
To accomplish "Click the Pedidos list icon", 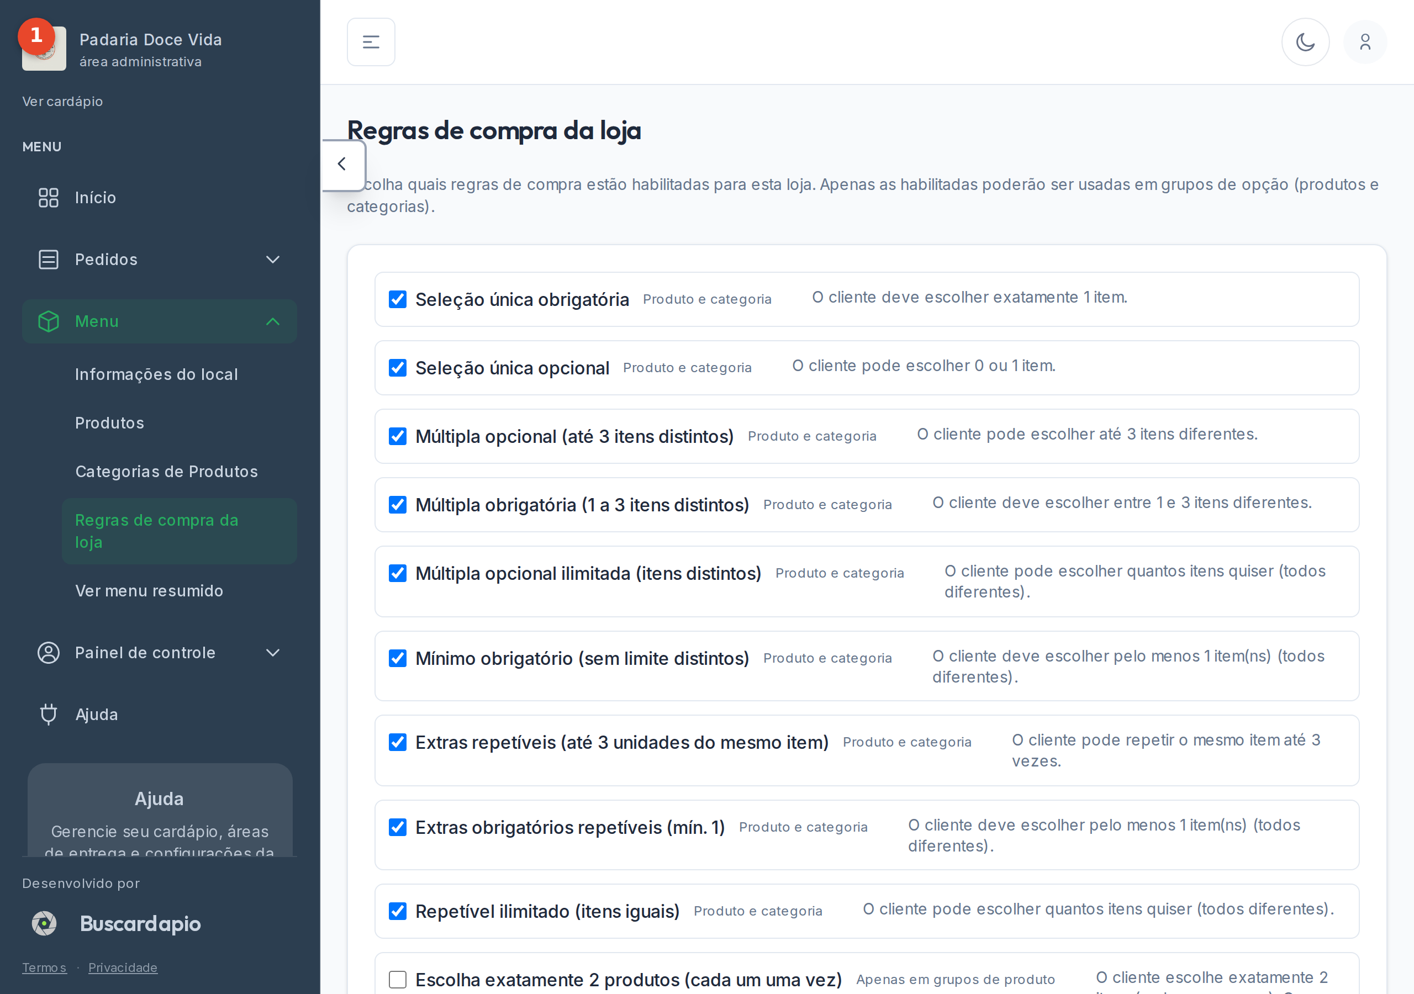I will [49, 260].
